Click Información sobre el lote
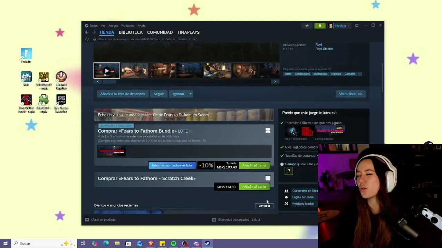The height and width of the screenshot is (248, 442). pyautogui.click(x=172, y=165)
